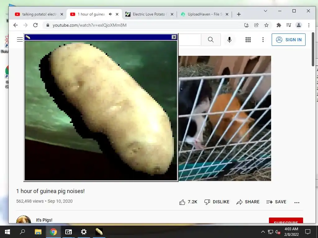Click the YouTube search magnifier button
318x238 pixels.
[211, 40]
